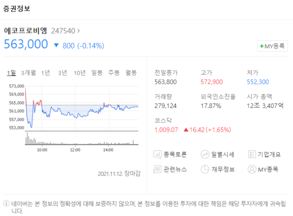Click the stock code 247540

[63, 31]
